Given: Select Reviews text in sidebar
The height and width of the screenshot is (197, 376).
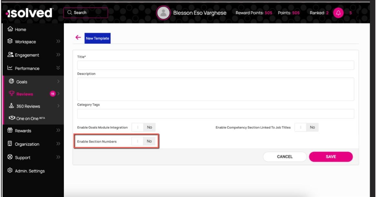Looking at the screenshot, I should pyautogui.click(x=25, y=94).
